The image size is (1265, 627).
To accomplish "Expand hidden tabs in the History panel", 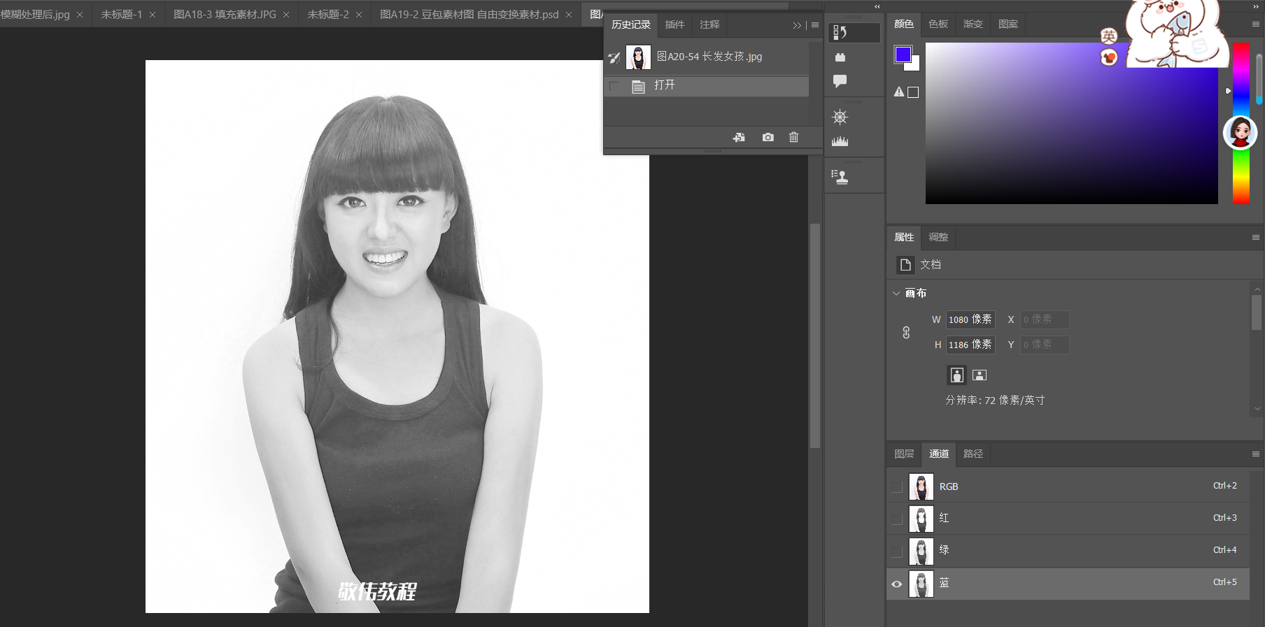I will [796, 25].
